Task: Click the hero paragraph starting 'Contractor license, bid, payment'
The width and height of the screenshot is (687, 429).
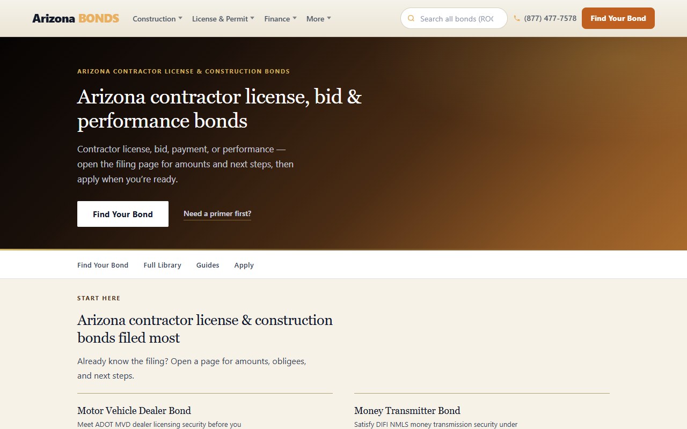Action: (186, 164)
